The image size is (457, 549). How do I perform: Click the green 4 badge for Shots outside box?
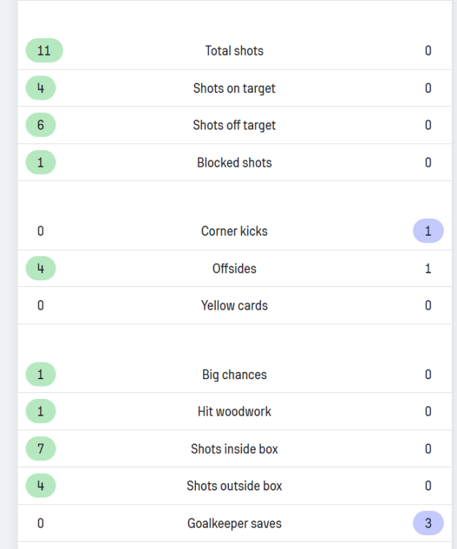coord(41,486)
